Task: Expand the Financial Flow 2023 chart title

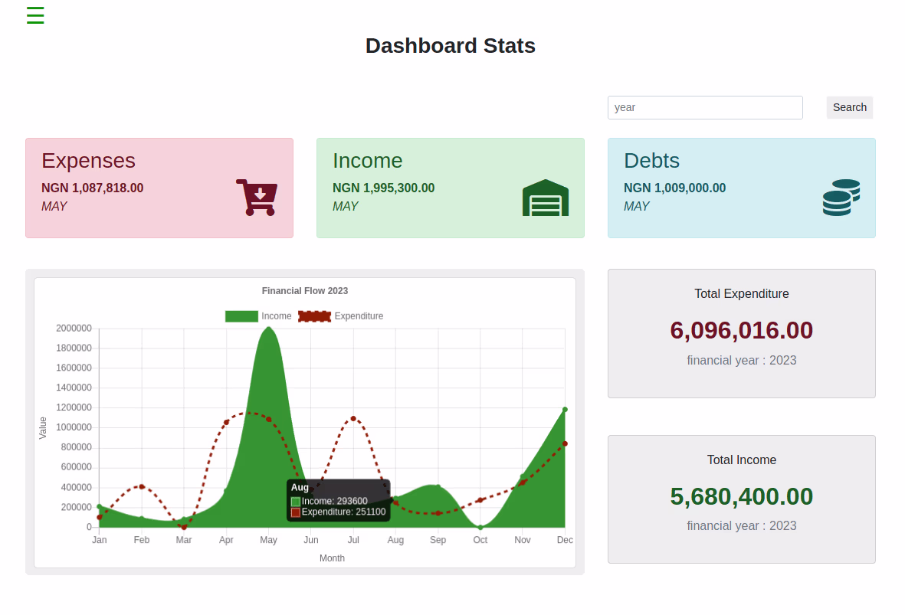Action: tap(304, 291)
